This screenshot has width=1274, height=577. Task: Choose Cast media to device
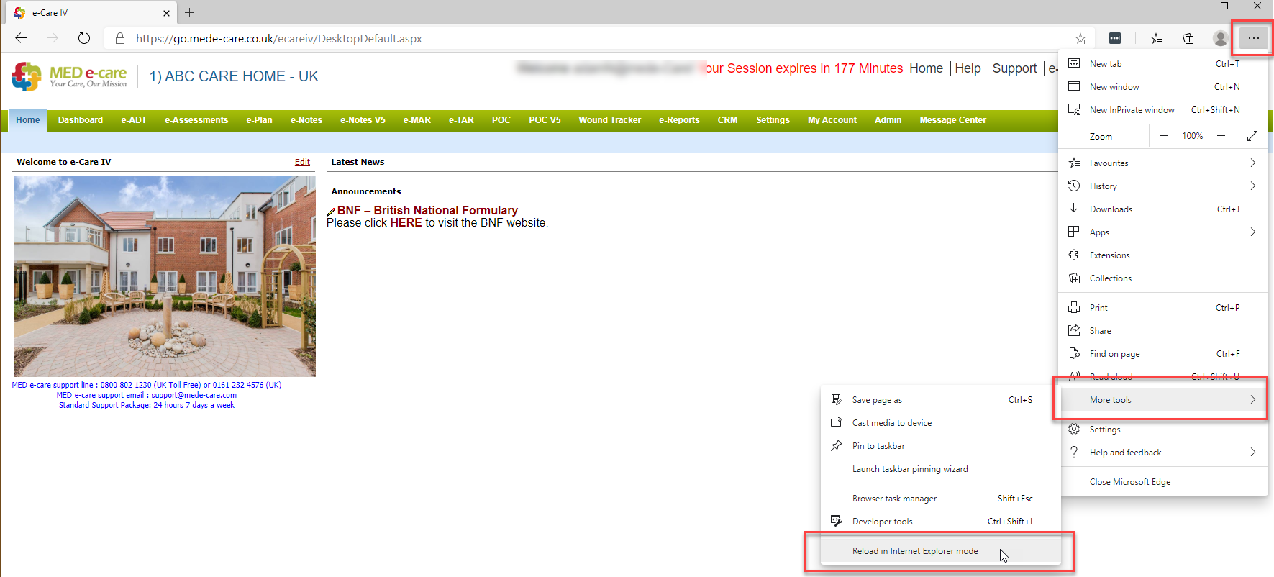coord(940,423)
